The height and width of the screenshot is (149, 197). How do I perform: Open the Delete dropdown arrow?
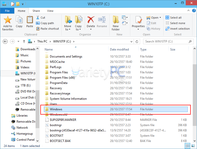pyautogui.click(x=91, y=29)
